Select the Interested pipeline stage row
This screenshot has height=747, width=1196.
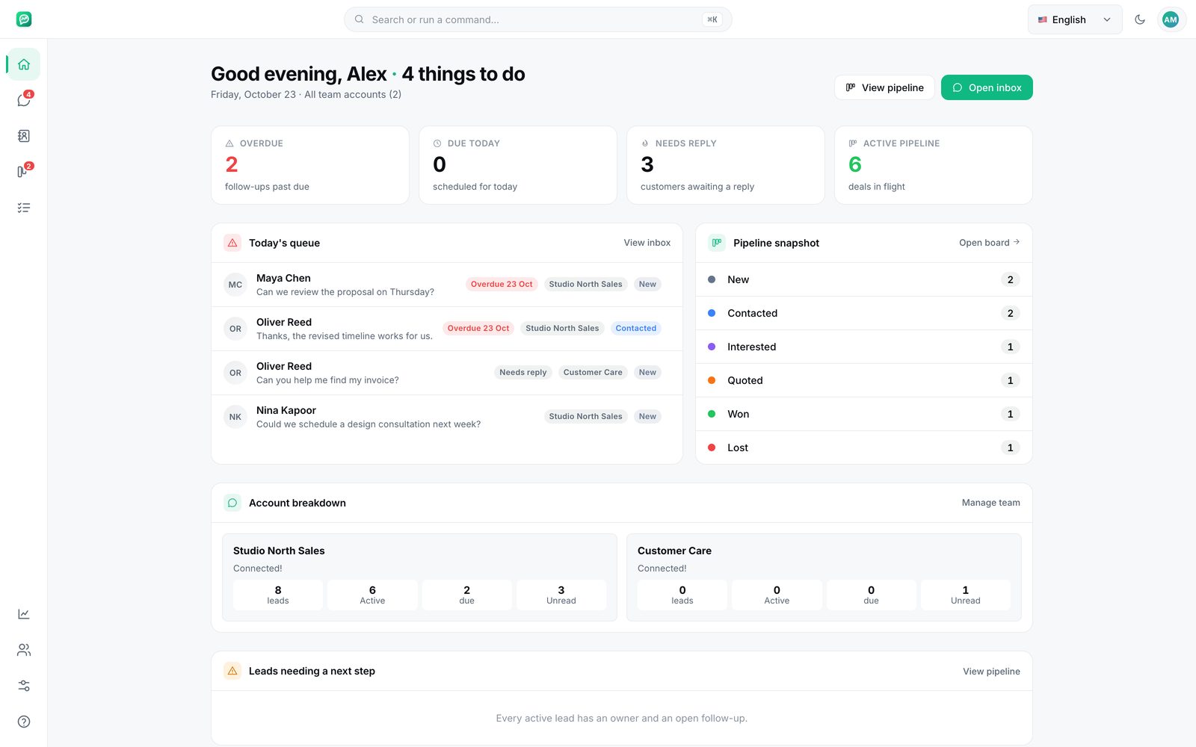(x=864, y=347)
